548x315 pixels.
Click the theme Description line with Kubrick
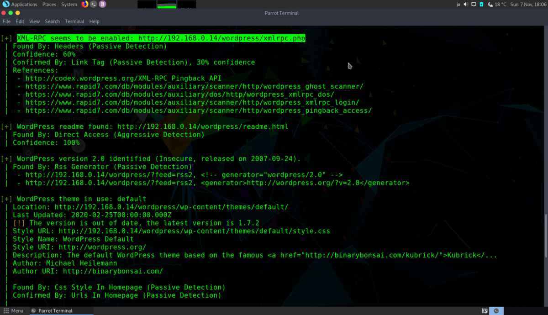(x=255, y=255)
